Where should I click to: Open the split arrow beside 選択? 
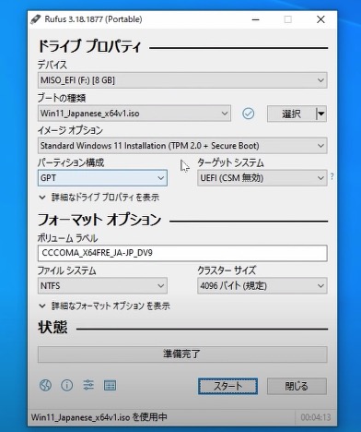[x=321, y=114]
